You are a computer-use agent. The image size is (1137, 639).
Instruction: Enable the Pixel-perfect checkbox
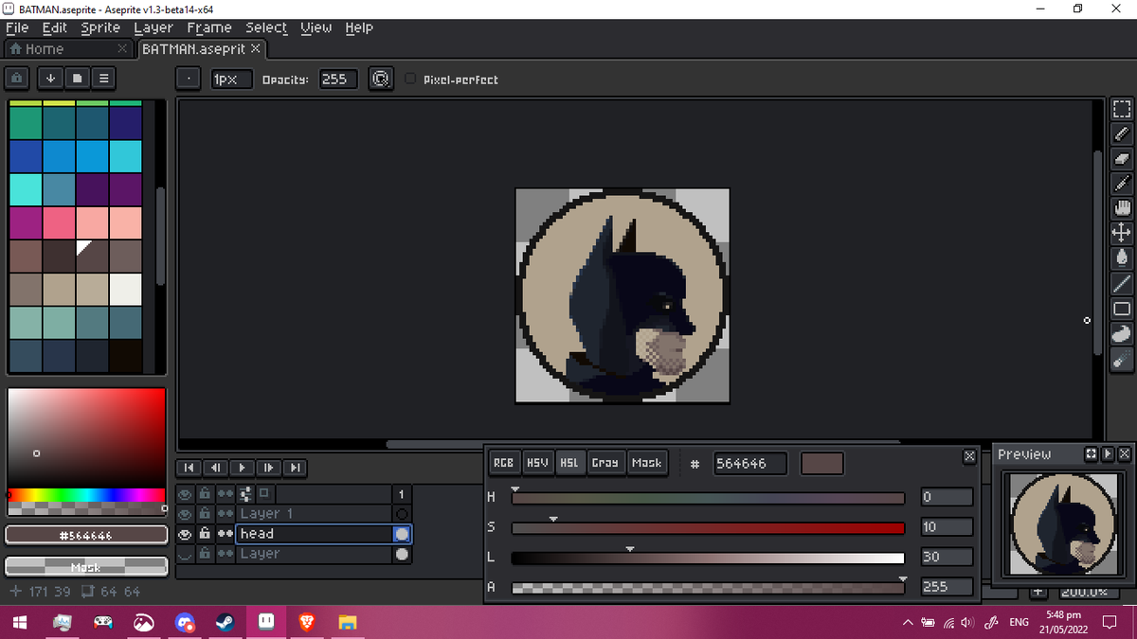(410, 80)
